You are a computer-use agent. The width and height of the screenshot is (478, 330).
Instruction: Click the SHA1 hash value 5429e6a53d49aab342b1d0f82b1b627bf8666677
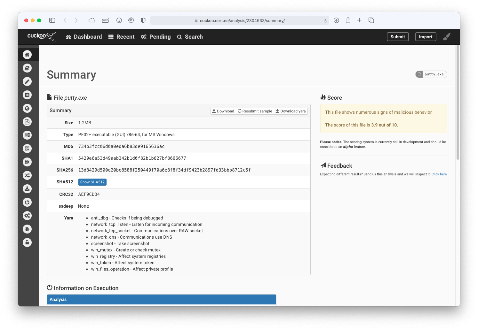point(132,158)
